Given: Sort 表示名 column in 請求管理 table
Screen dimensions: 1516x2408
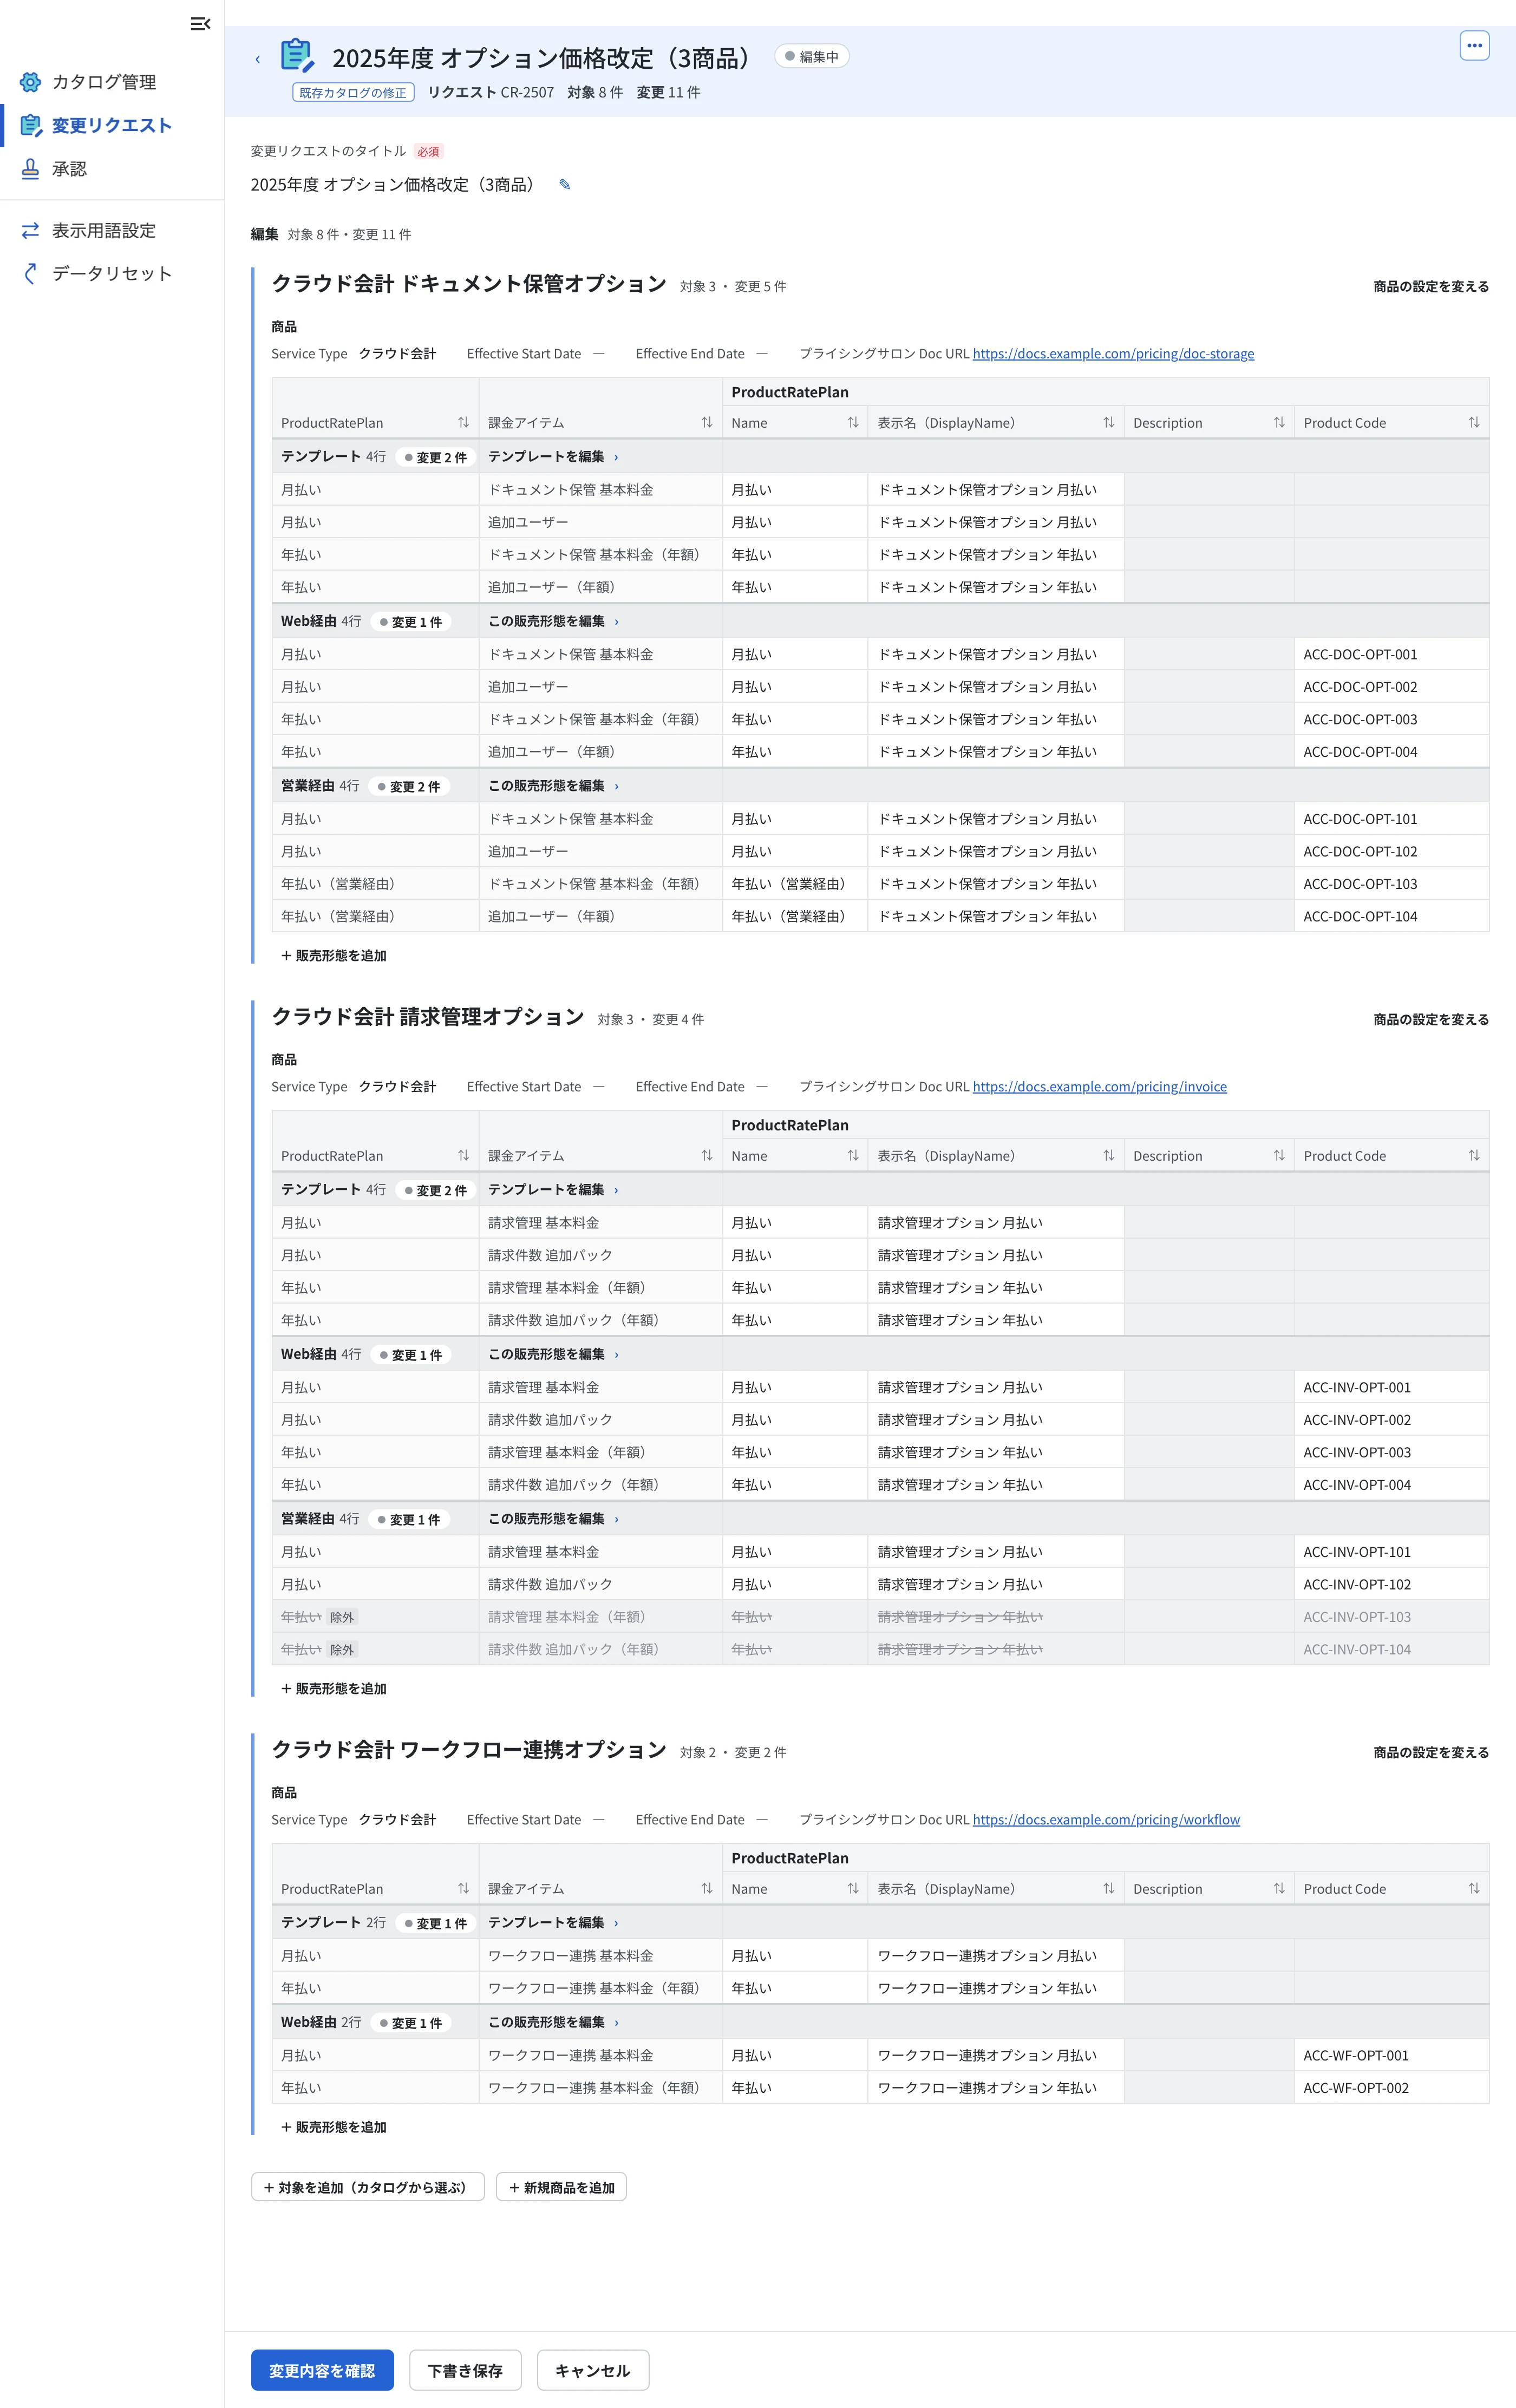Looking at the screenshot, I should coord(1108,1155).
